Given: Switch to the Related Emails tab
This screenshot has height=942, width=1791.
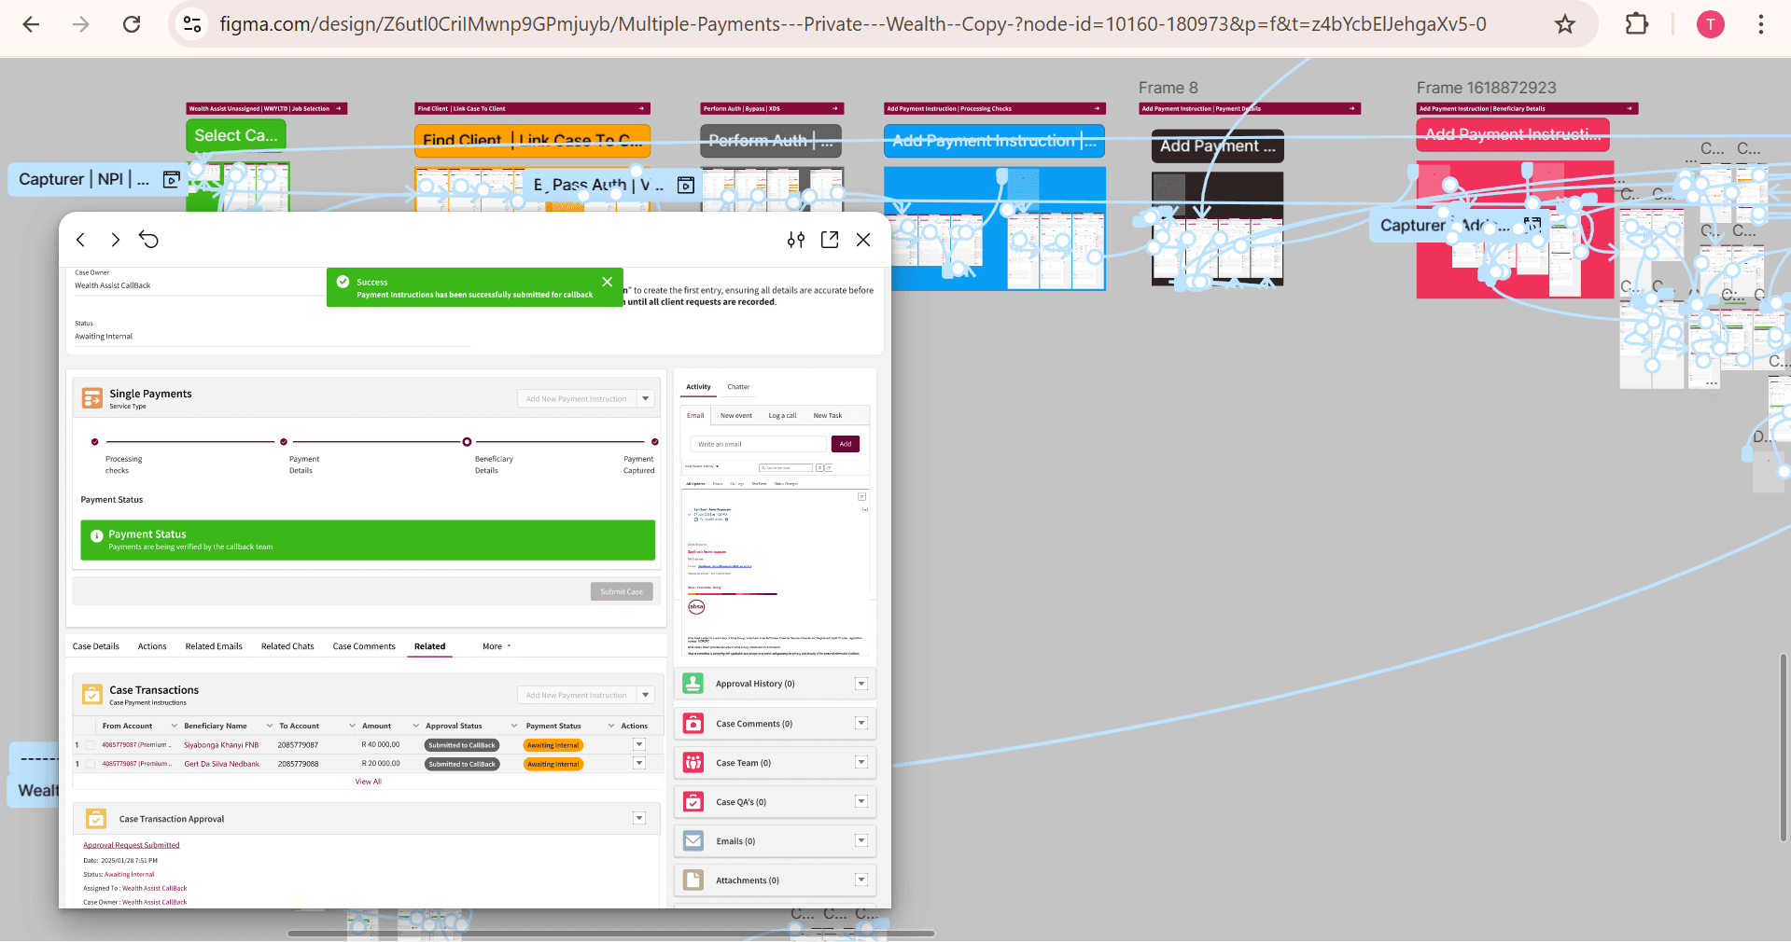Looking at the screenshot, I should point(214,646).
